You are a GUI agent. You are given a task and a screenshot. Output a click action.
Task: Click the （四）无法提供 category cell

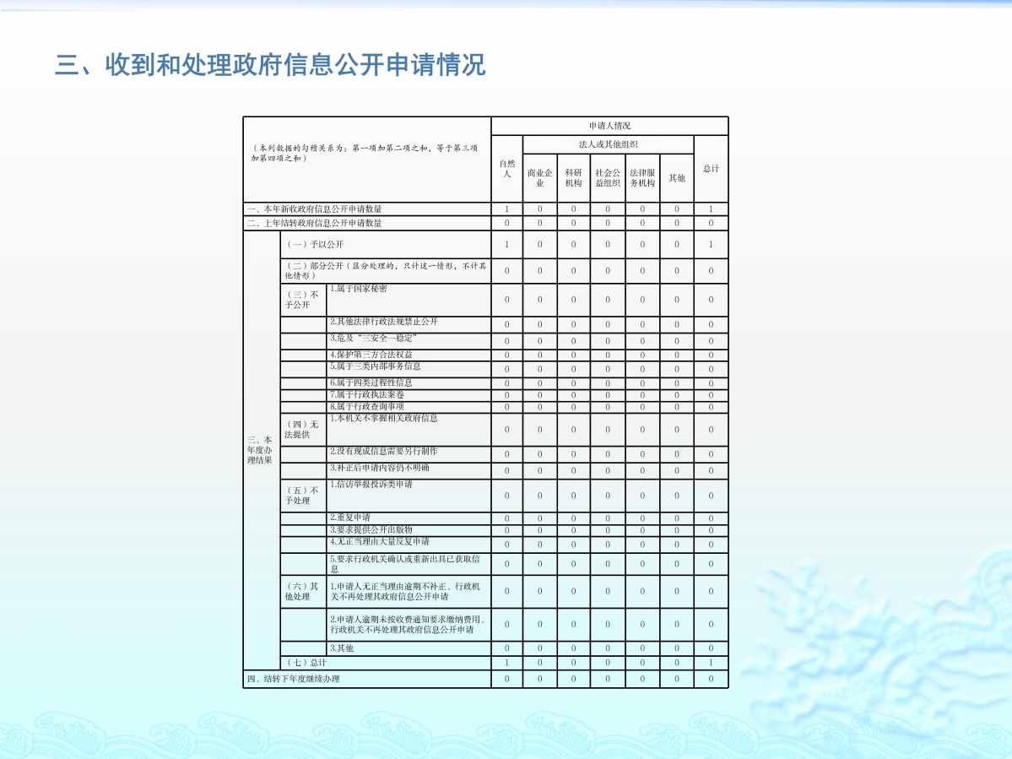click(303, 430)
